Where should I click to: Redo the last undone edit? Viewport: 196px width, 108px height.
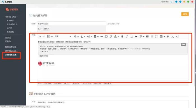[44, 36]
